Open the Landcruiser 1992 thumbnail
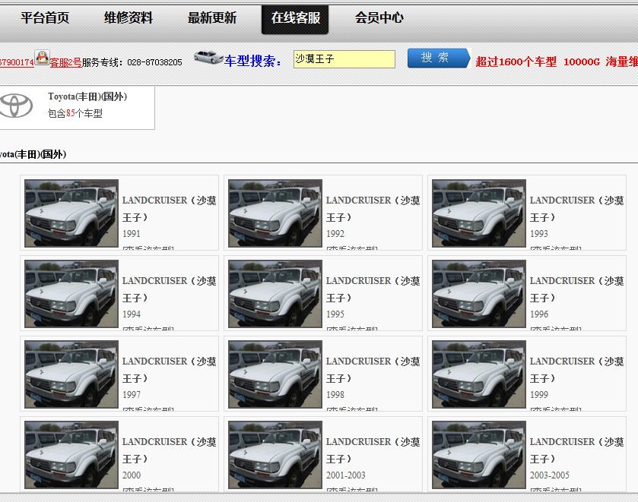638x502 pixels. (275, 213)
